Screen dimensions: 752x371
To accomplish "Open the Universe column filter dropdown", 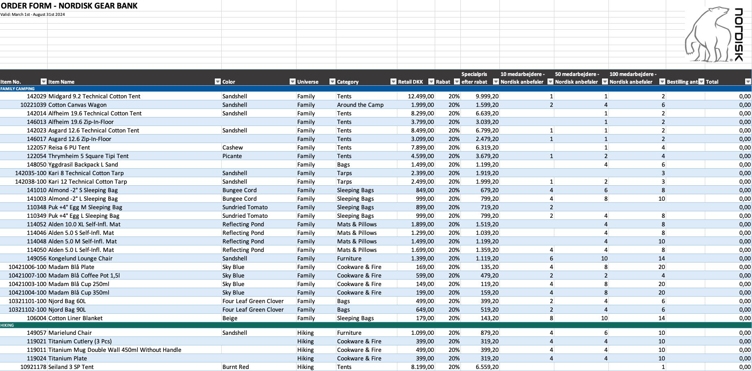I will [332, 82].
